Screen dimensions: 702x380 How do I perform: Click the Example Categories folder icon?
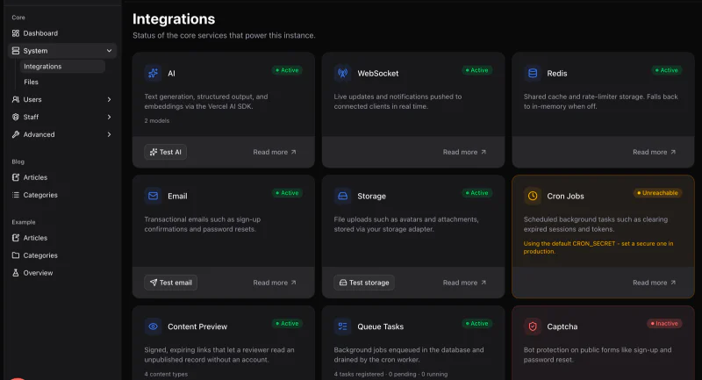tap(16, 255)
